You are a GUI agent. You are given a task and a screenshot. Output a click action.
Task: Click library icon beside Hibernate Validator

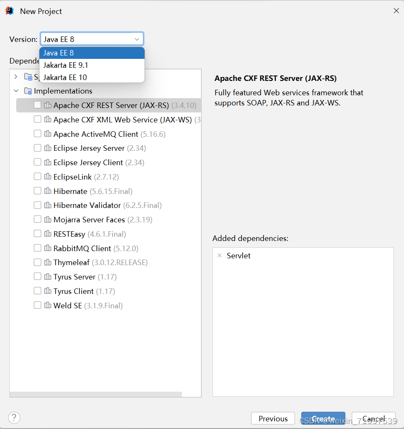47,205
